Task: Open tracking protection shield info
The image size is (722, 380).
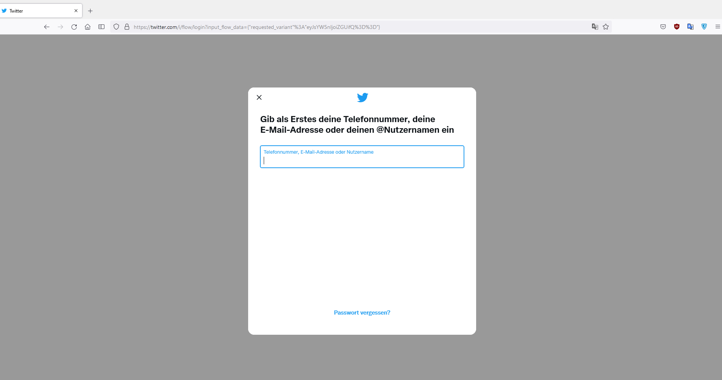Action: coord(116,27)
